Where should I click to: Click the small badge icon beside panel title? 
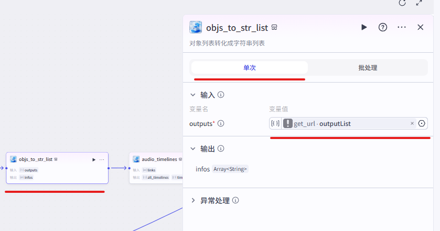(x=274, y=27)
